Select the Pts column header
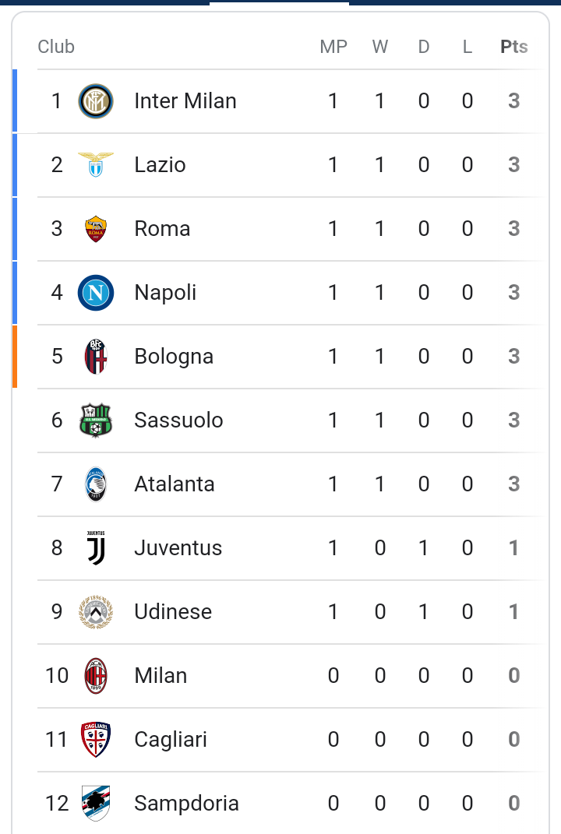The height and width of the screenshot is (834, 561). click(x=514, y=47)
